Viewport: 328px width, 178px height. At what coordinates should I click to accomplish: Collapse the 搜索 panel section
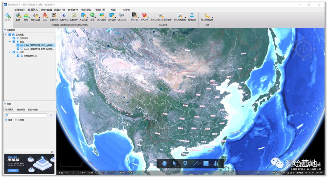(x=5, y=104)
